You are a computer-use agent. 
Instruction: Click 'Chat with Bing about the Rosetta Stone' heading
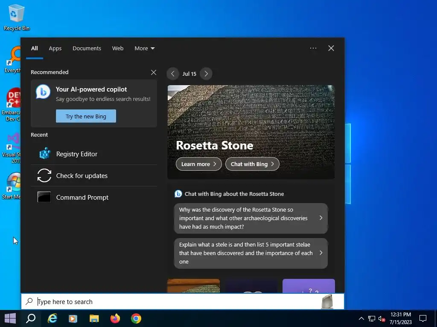234,194
